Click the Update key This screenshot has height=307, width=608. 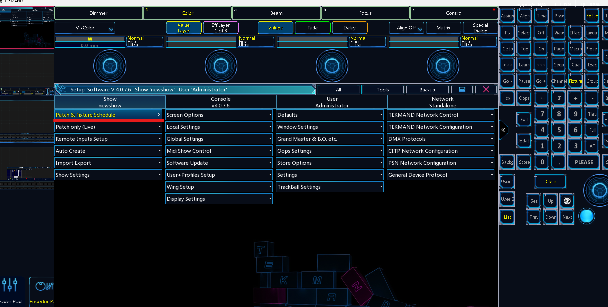pyautogui.click(x=524, y=141)
